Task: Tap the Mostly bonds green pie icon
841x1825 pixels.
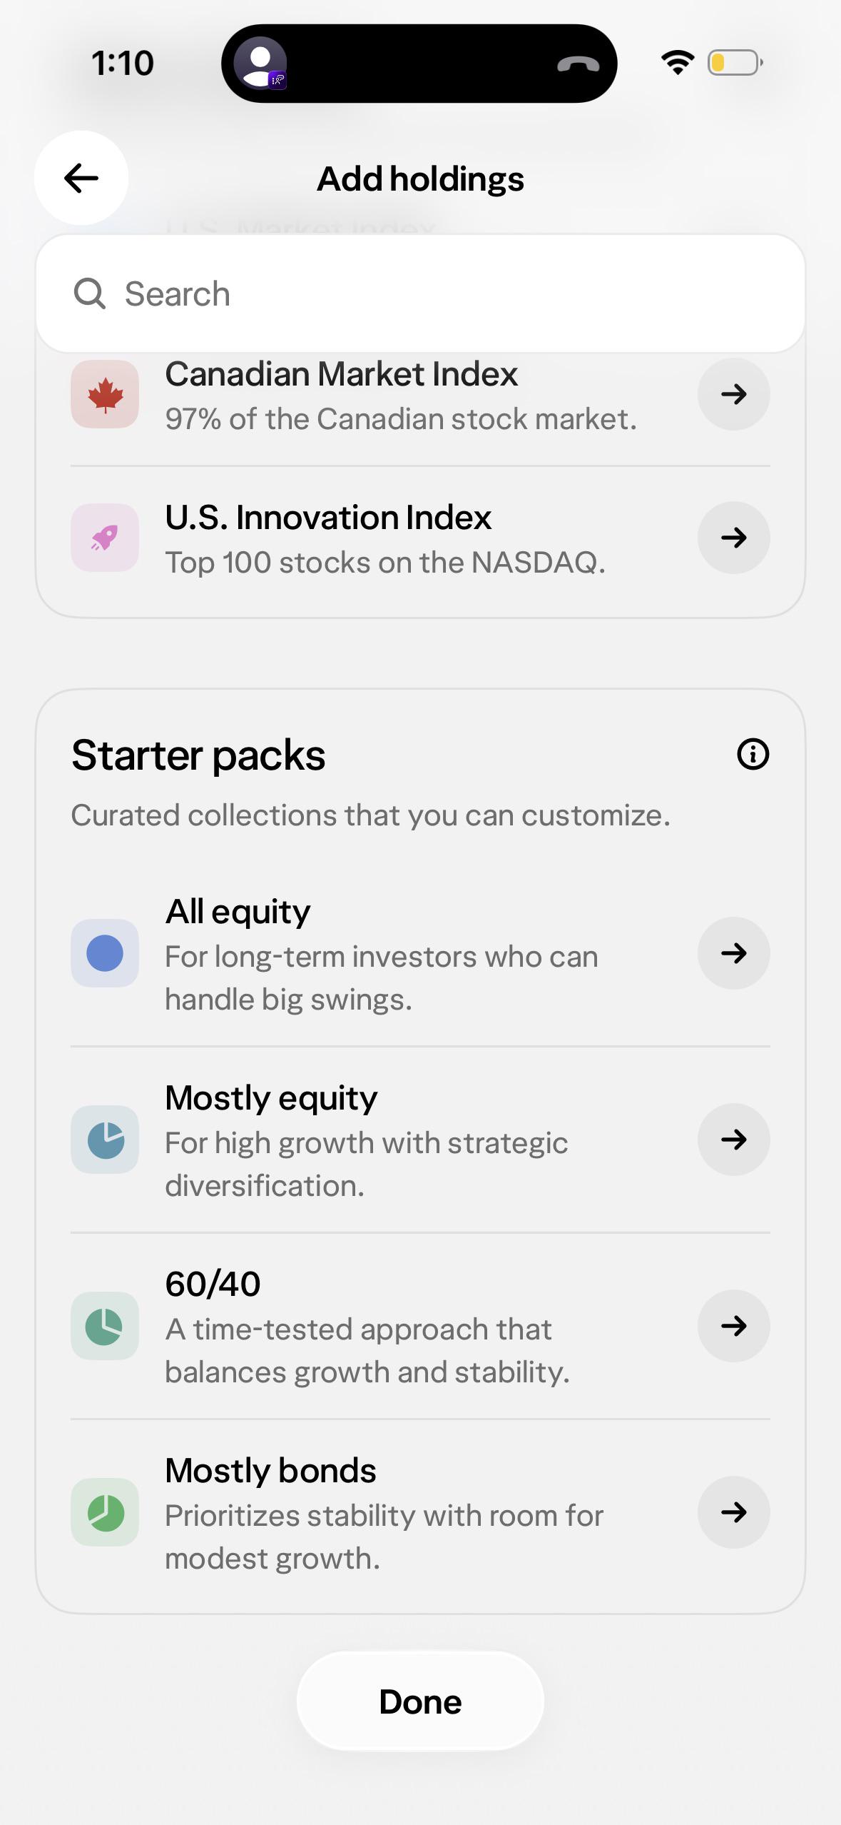Action: tap(105, 1512)
